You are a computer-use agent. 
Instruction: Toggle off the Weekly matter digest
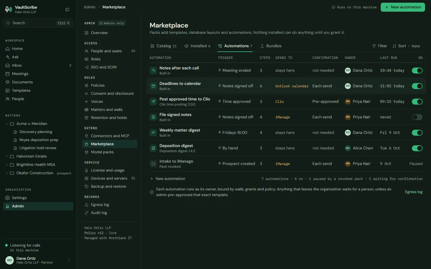[x=417, y=133]
